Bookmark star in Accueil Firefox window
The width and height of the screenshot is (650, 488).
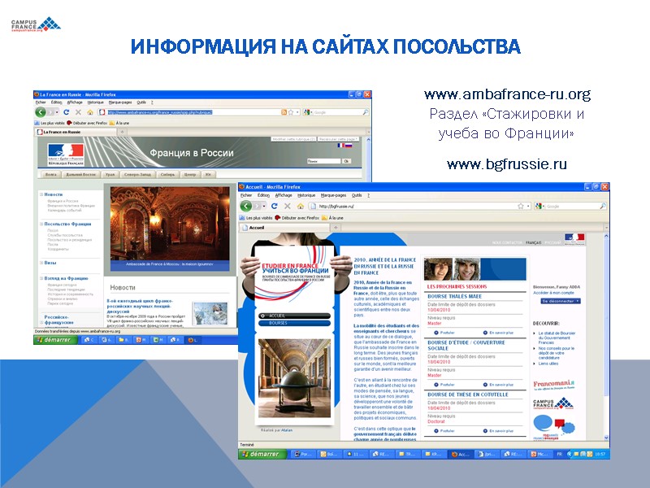[x=520, y=206]
